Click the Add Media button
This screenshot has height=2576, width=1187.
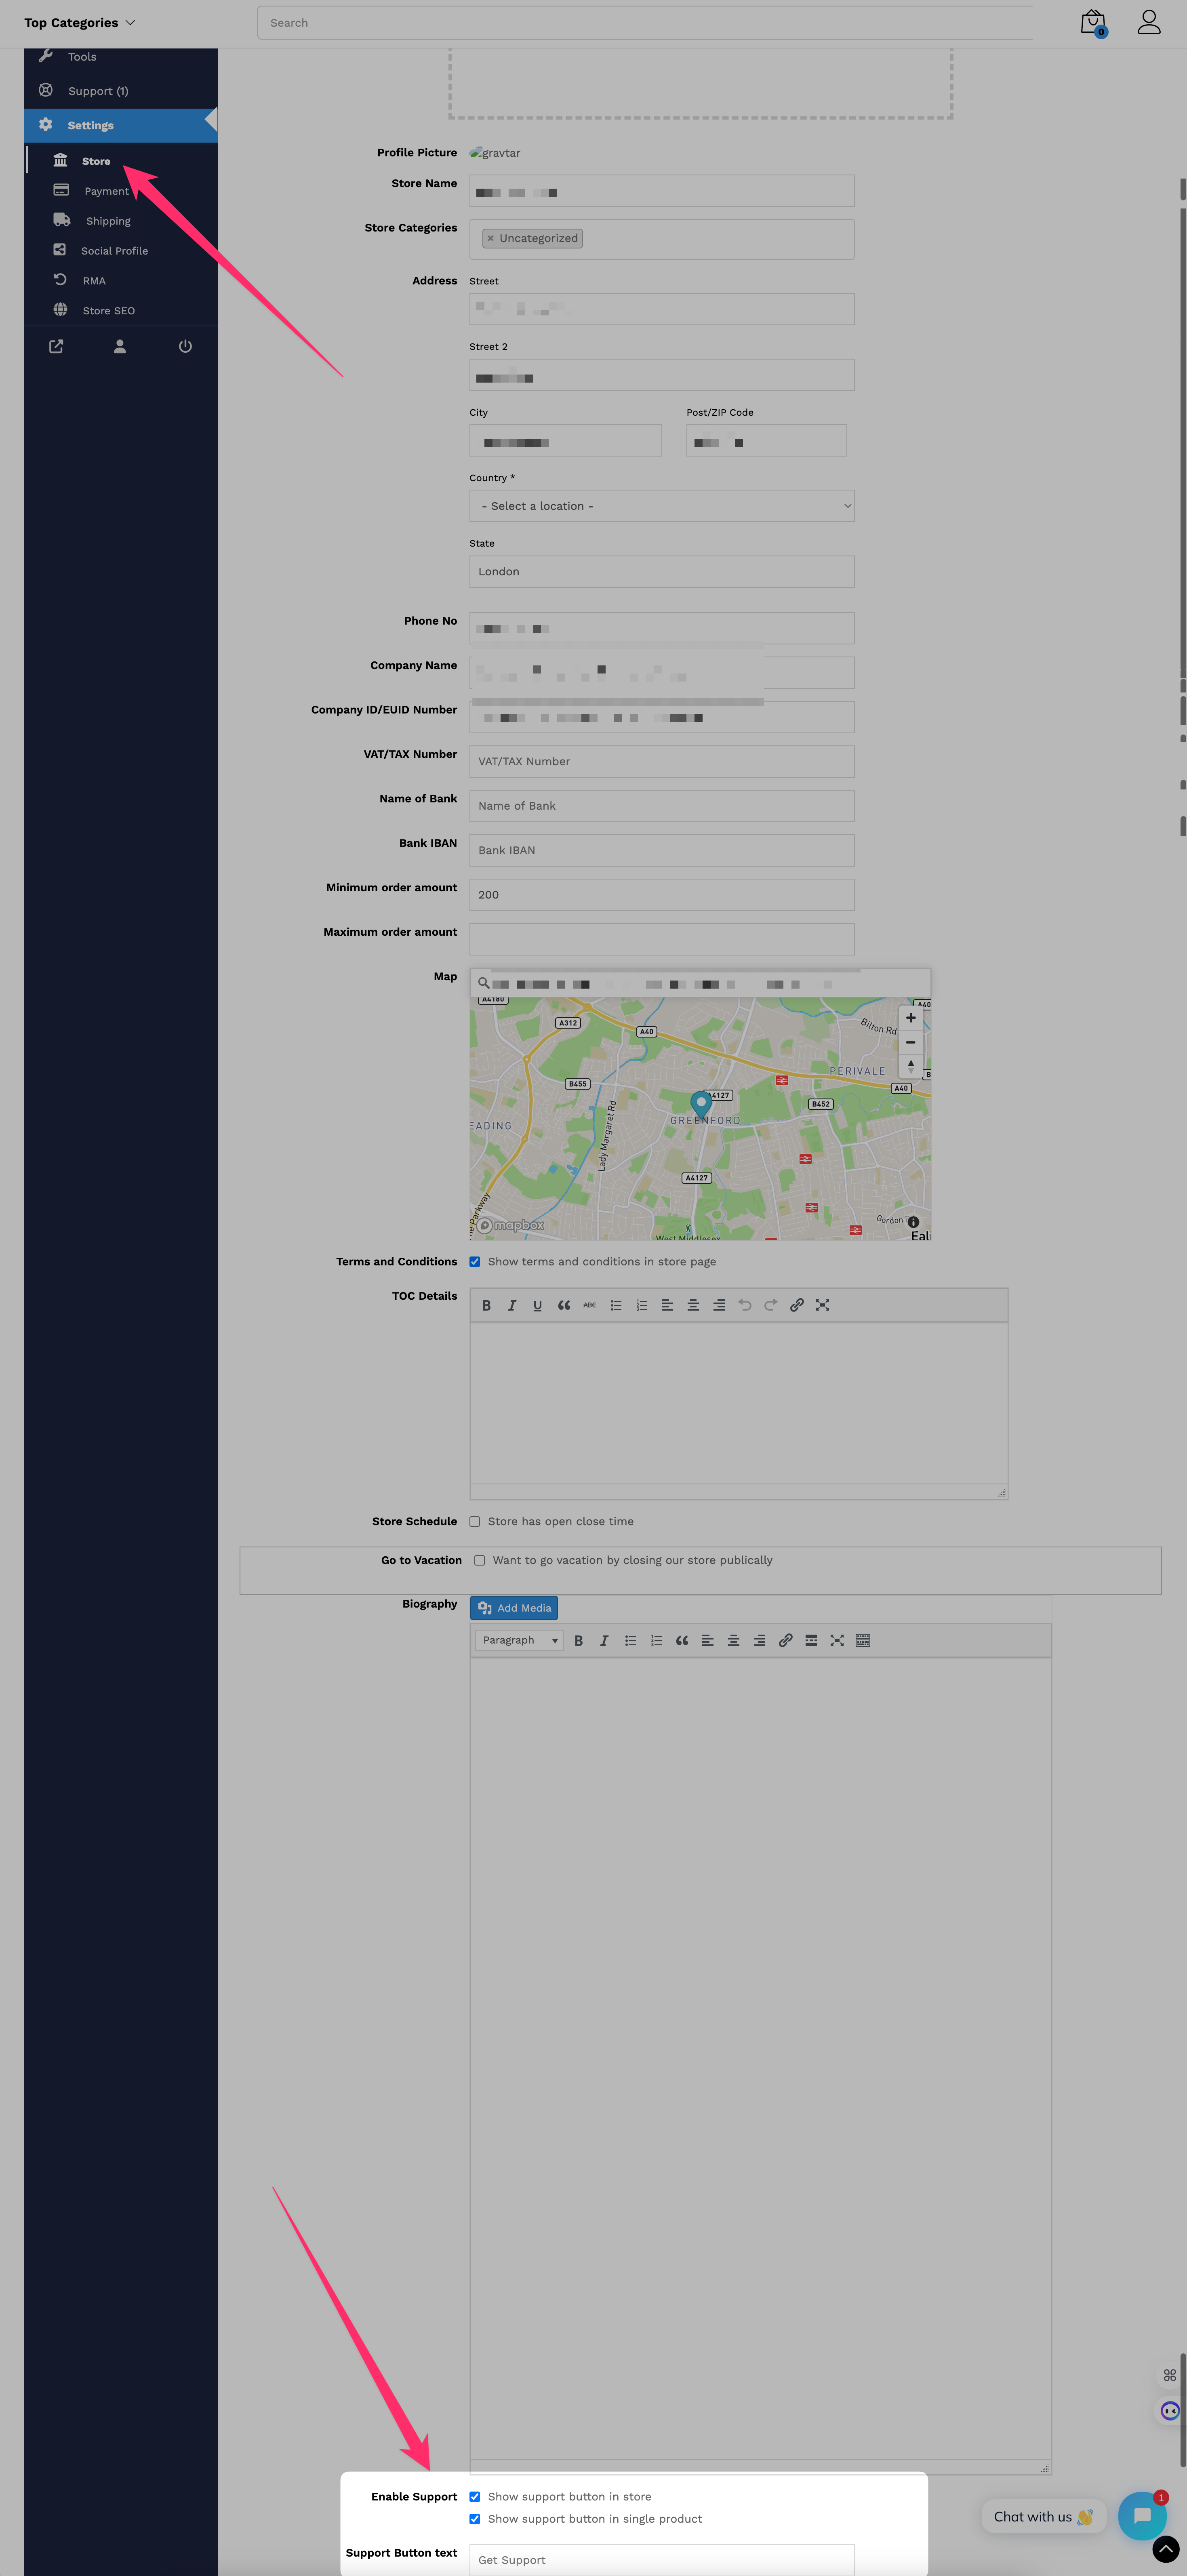514,1608
